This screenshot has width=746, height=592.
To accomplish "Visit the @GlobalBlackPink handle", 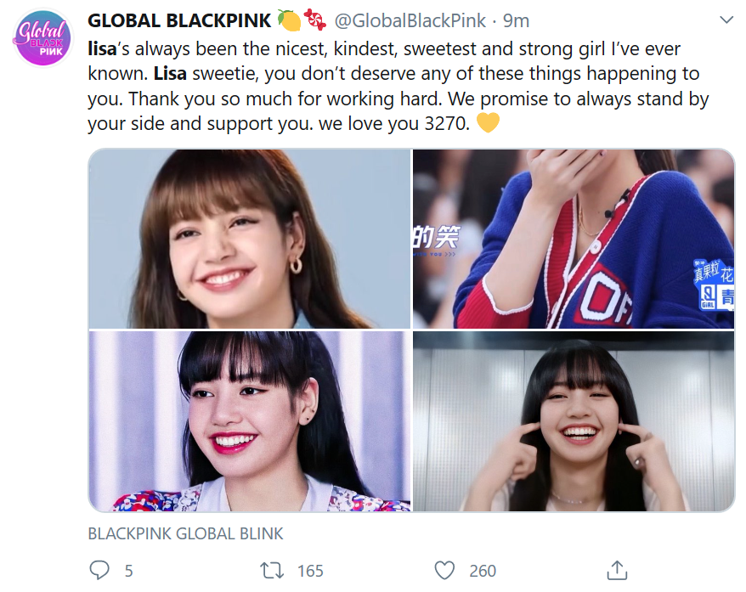I will 410,20.
